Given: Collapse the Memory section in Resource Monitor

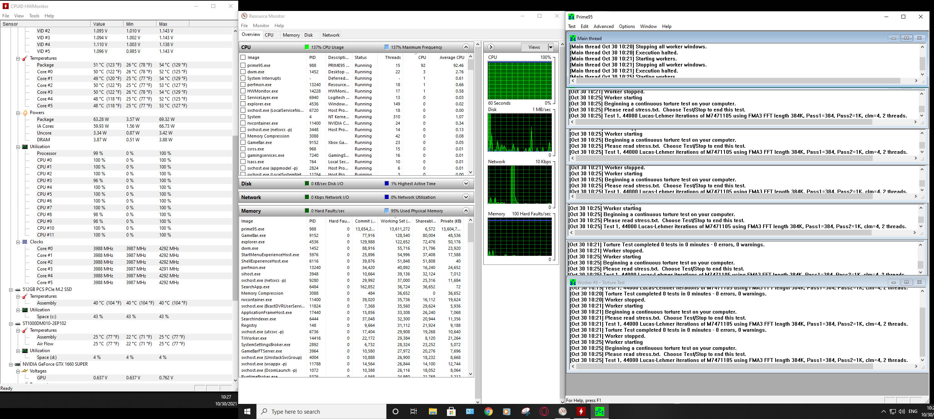Looking at the screenshot, I should coord(466,211).
